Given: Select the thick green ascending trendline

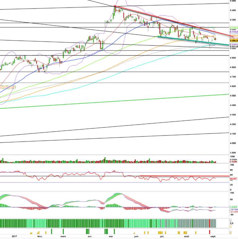Looking at the screenshot, I should (124, 102).
